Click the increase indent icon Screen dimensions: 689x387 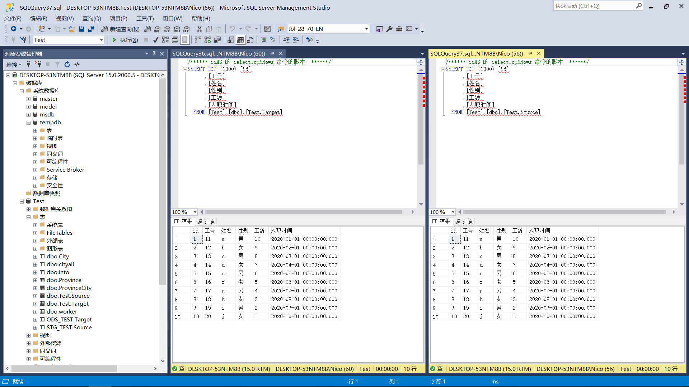[296, 40]
